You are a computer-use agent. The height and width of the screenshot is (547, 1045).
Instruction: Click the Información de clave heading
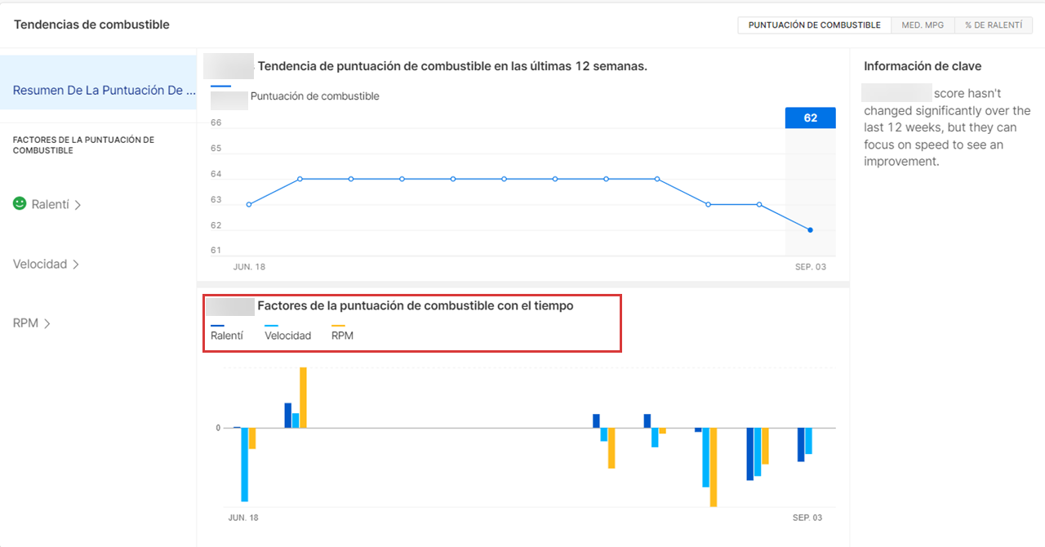click(923, 66)
